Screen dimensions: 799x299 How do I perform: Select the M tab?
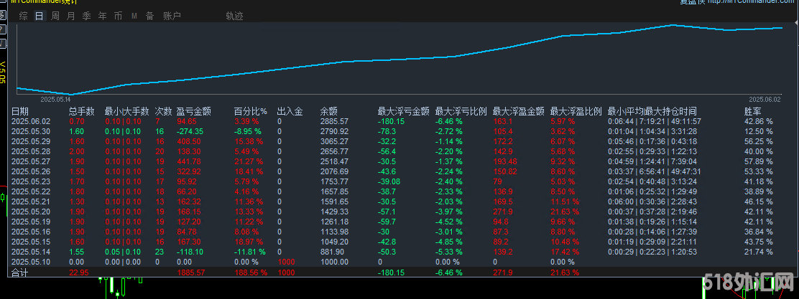coord(134,16)
